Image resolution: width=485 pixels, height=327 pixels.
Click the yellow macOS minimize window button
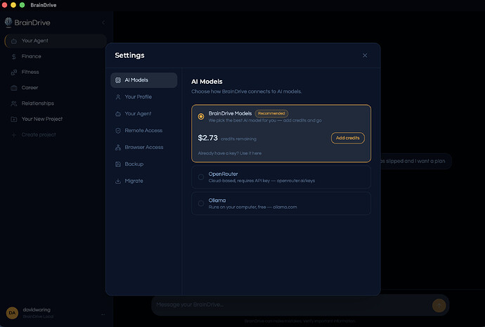(x=13, y=5)
